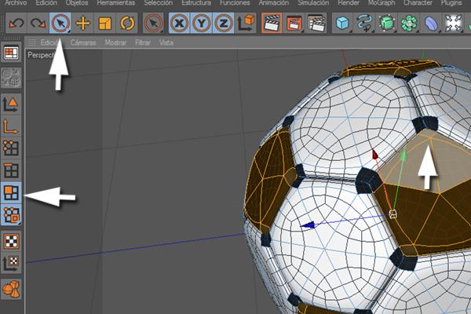
Task: Click the coordinate system icon beside the Z lock
Action: (246, 23)
